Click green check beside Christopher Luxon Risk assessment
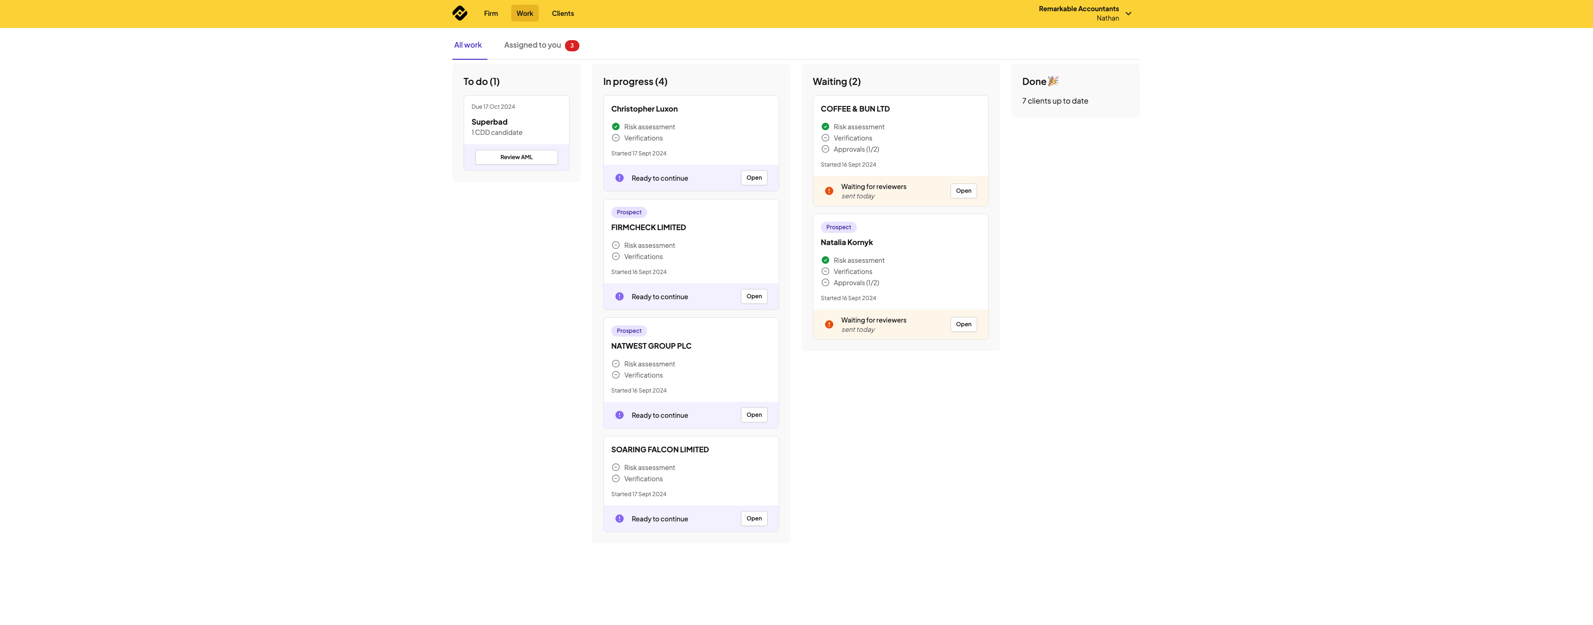Viewport: 1593px width, 625px height. 615,127
